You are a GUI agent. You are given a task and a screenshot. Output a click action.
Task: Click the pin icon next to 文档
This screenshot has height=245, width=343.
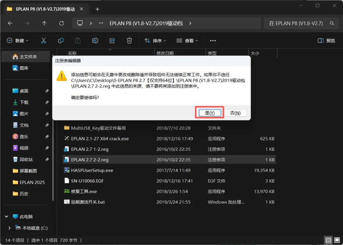point(47,125)
